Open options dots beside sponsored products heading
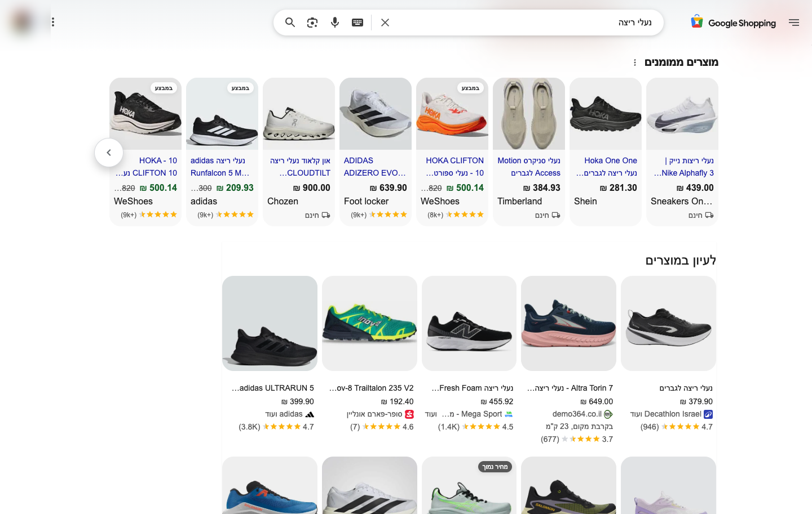This screenshot has width=812, height=514. pyautogui.click(x=635, y=62)
